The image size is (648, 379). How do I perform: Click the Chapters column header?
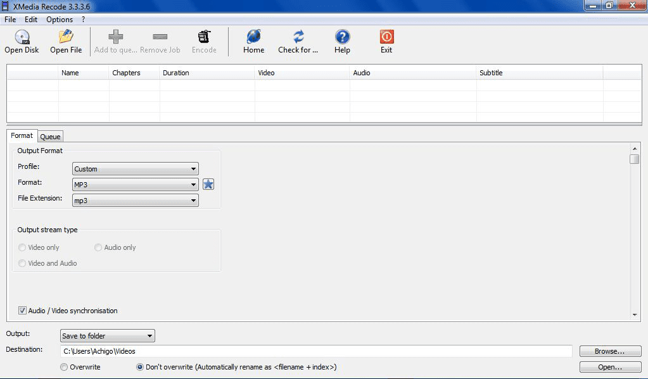click(134, 73)
